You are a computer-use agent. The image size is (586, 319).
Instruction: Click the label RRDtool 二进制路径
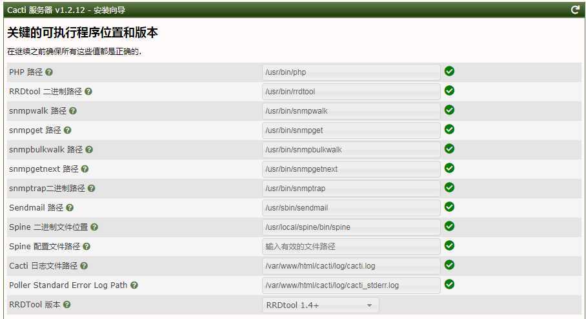46,92
